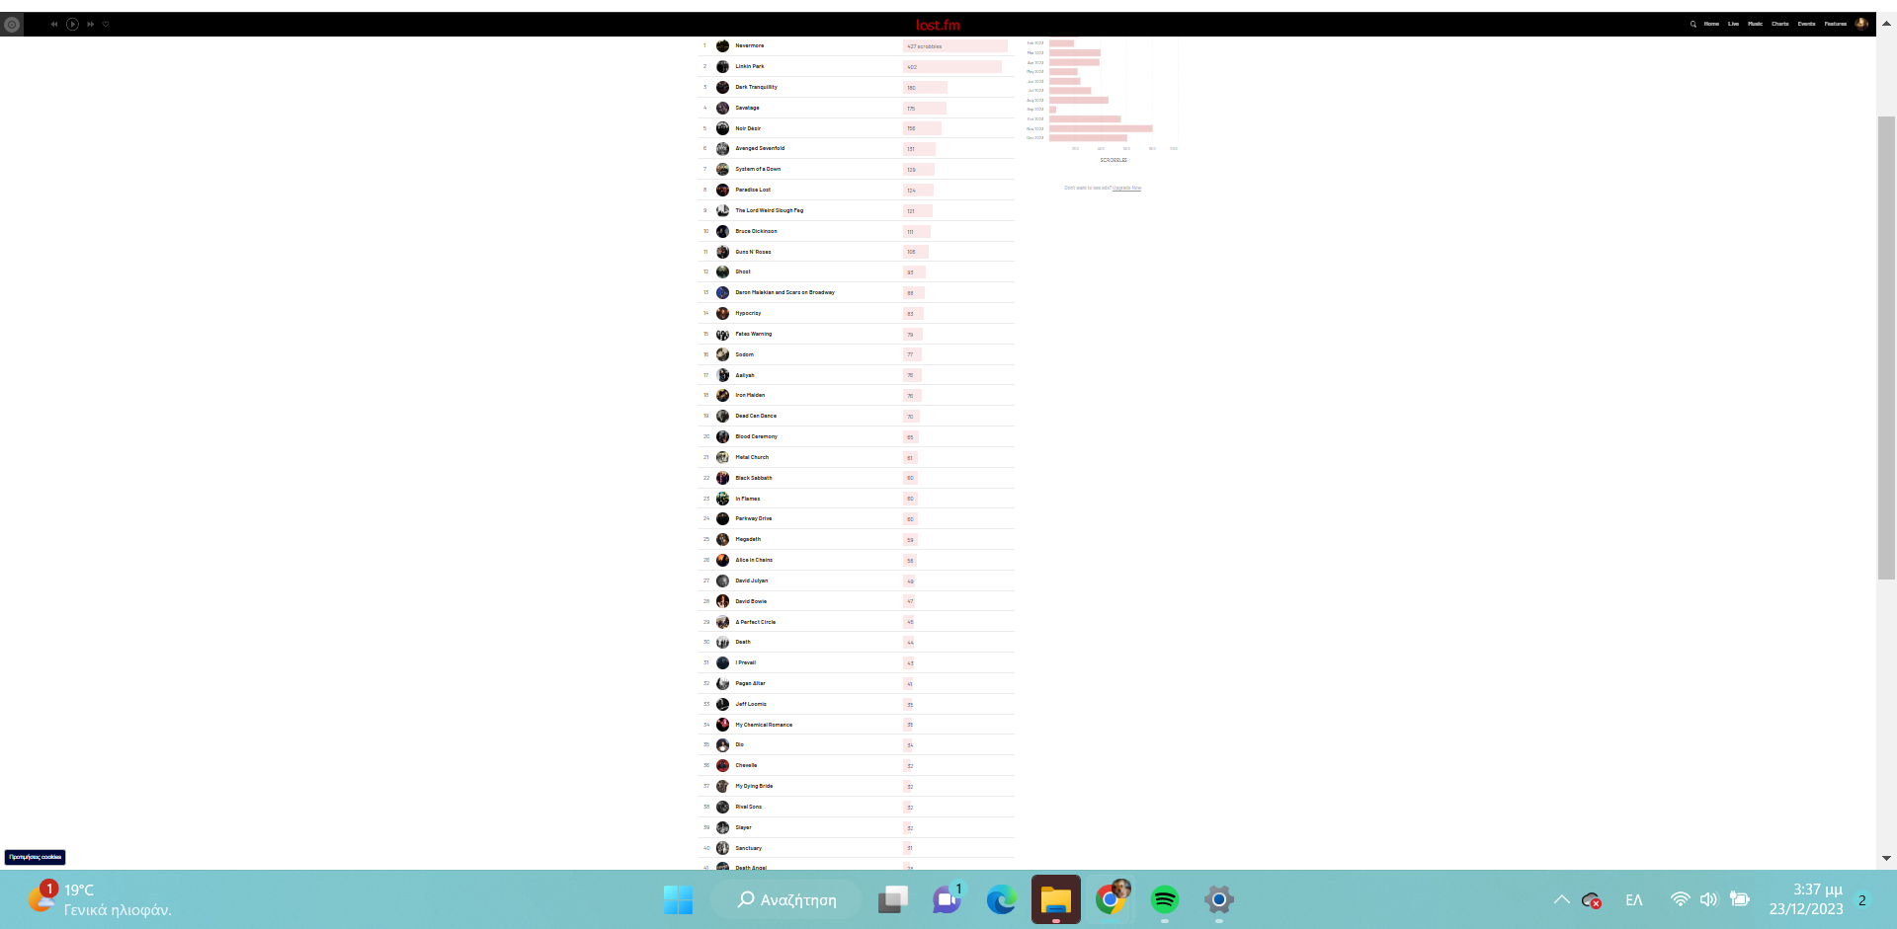Image resolution: width=1897 pixels, height=929 pixels.
Task: Click the Megadeth artist avatar
Action: point(722,539)
